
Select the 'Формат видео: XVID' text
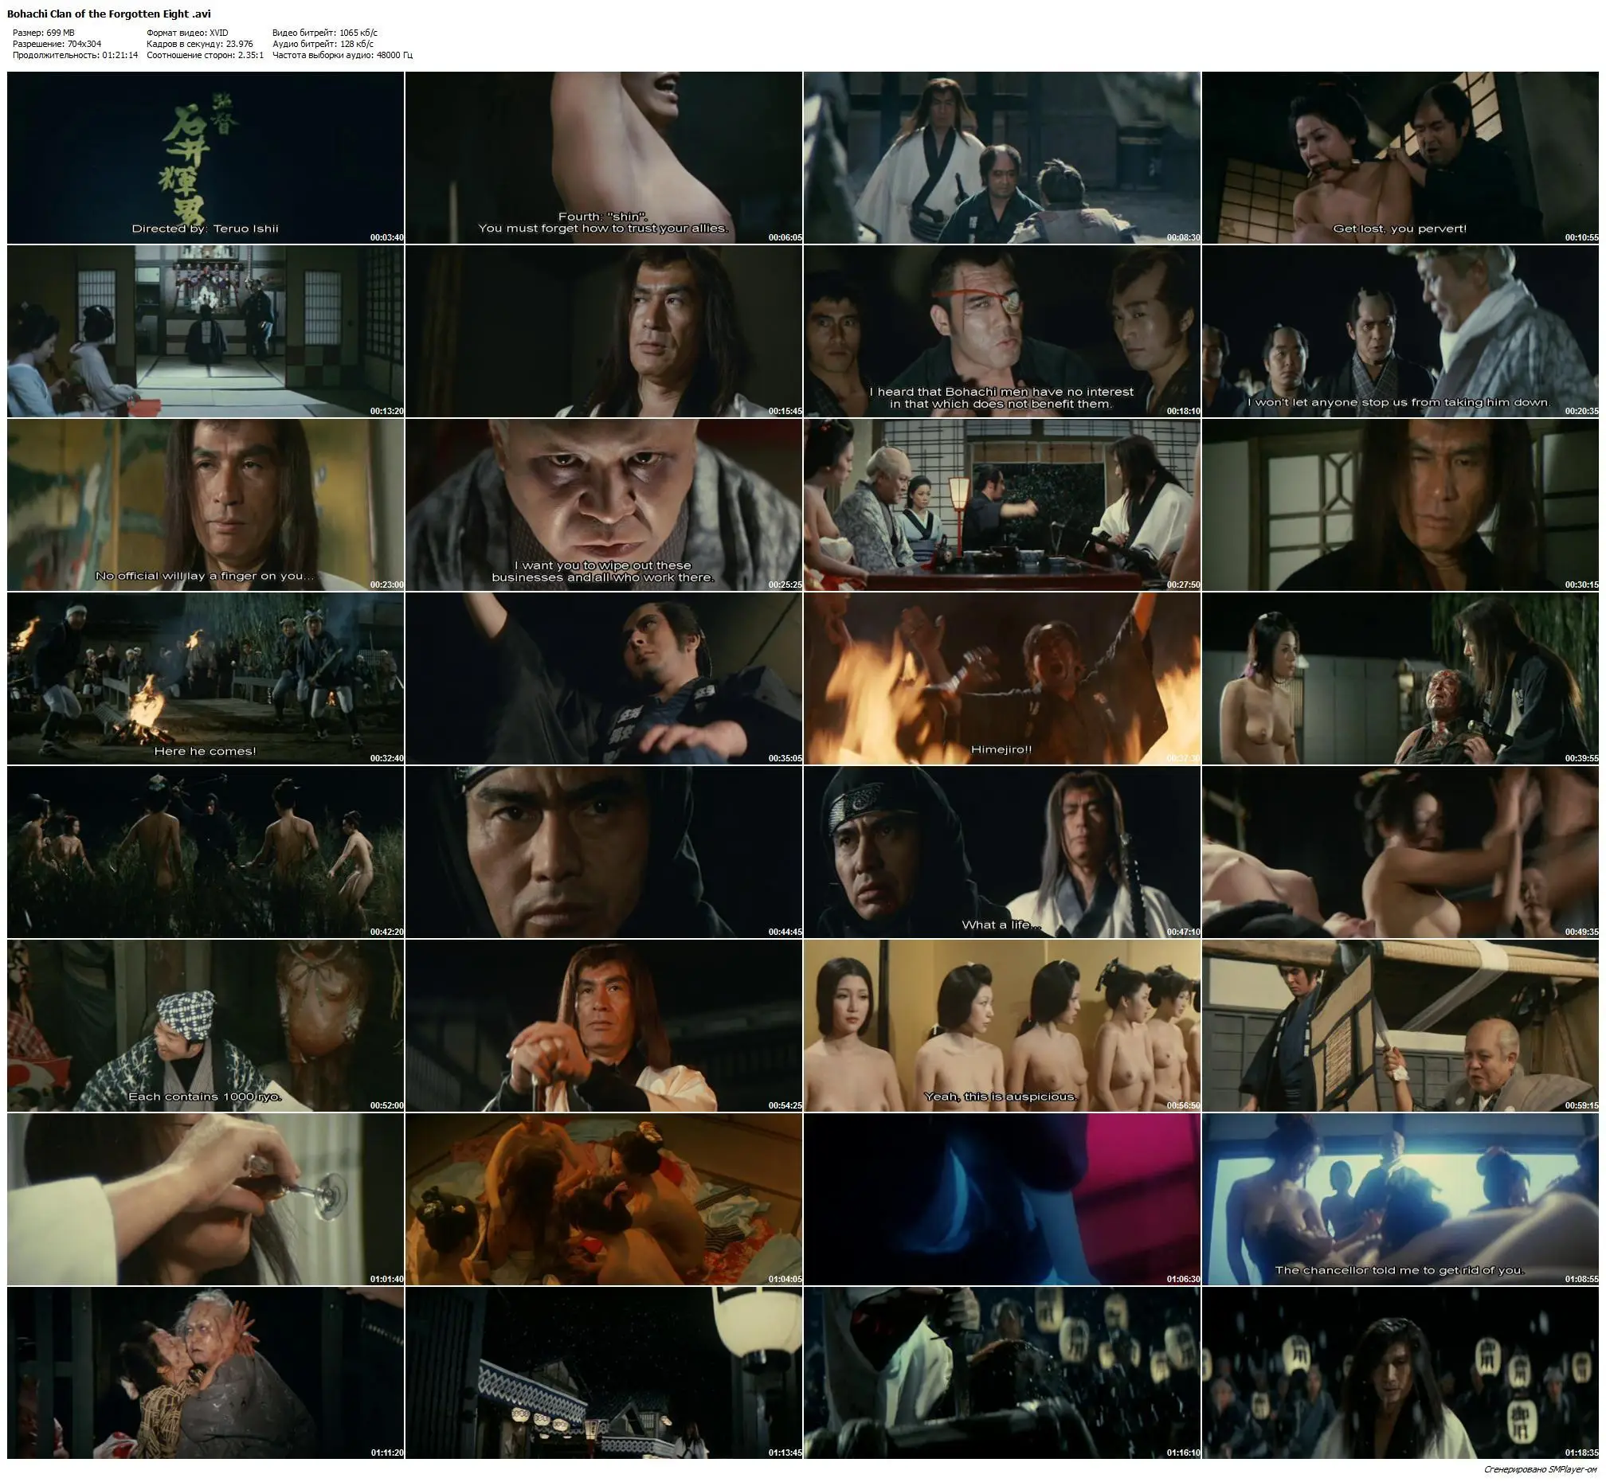(188, 33)
